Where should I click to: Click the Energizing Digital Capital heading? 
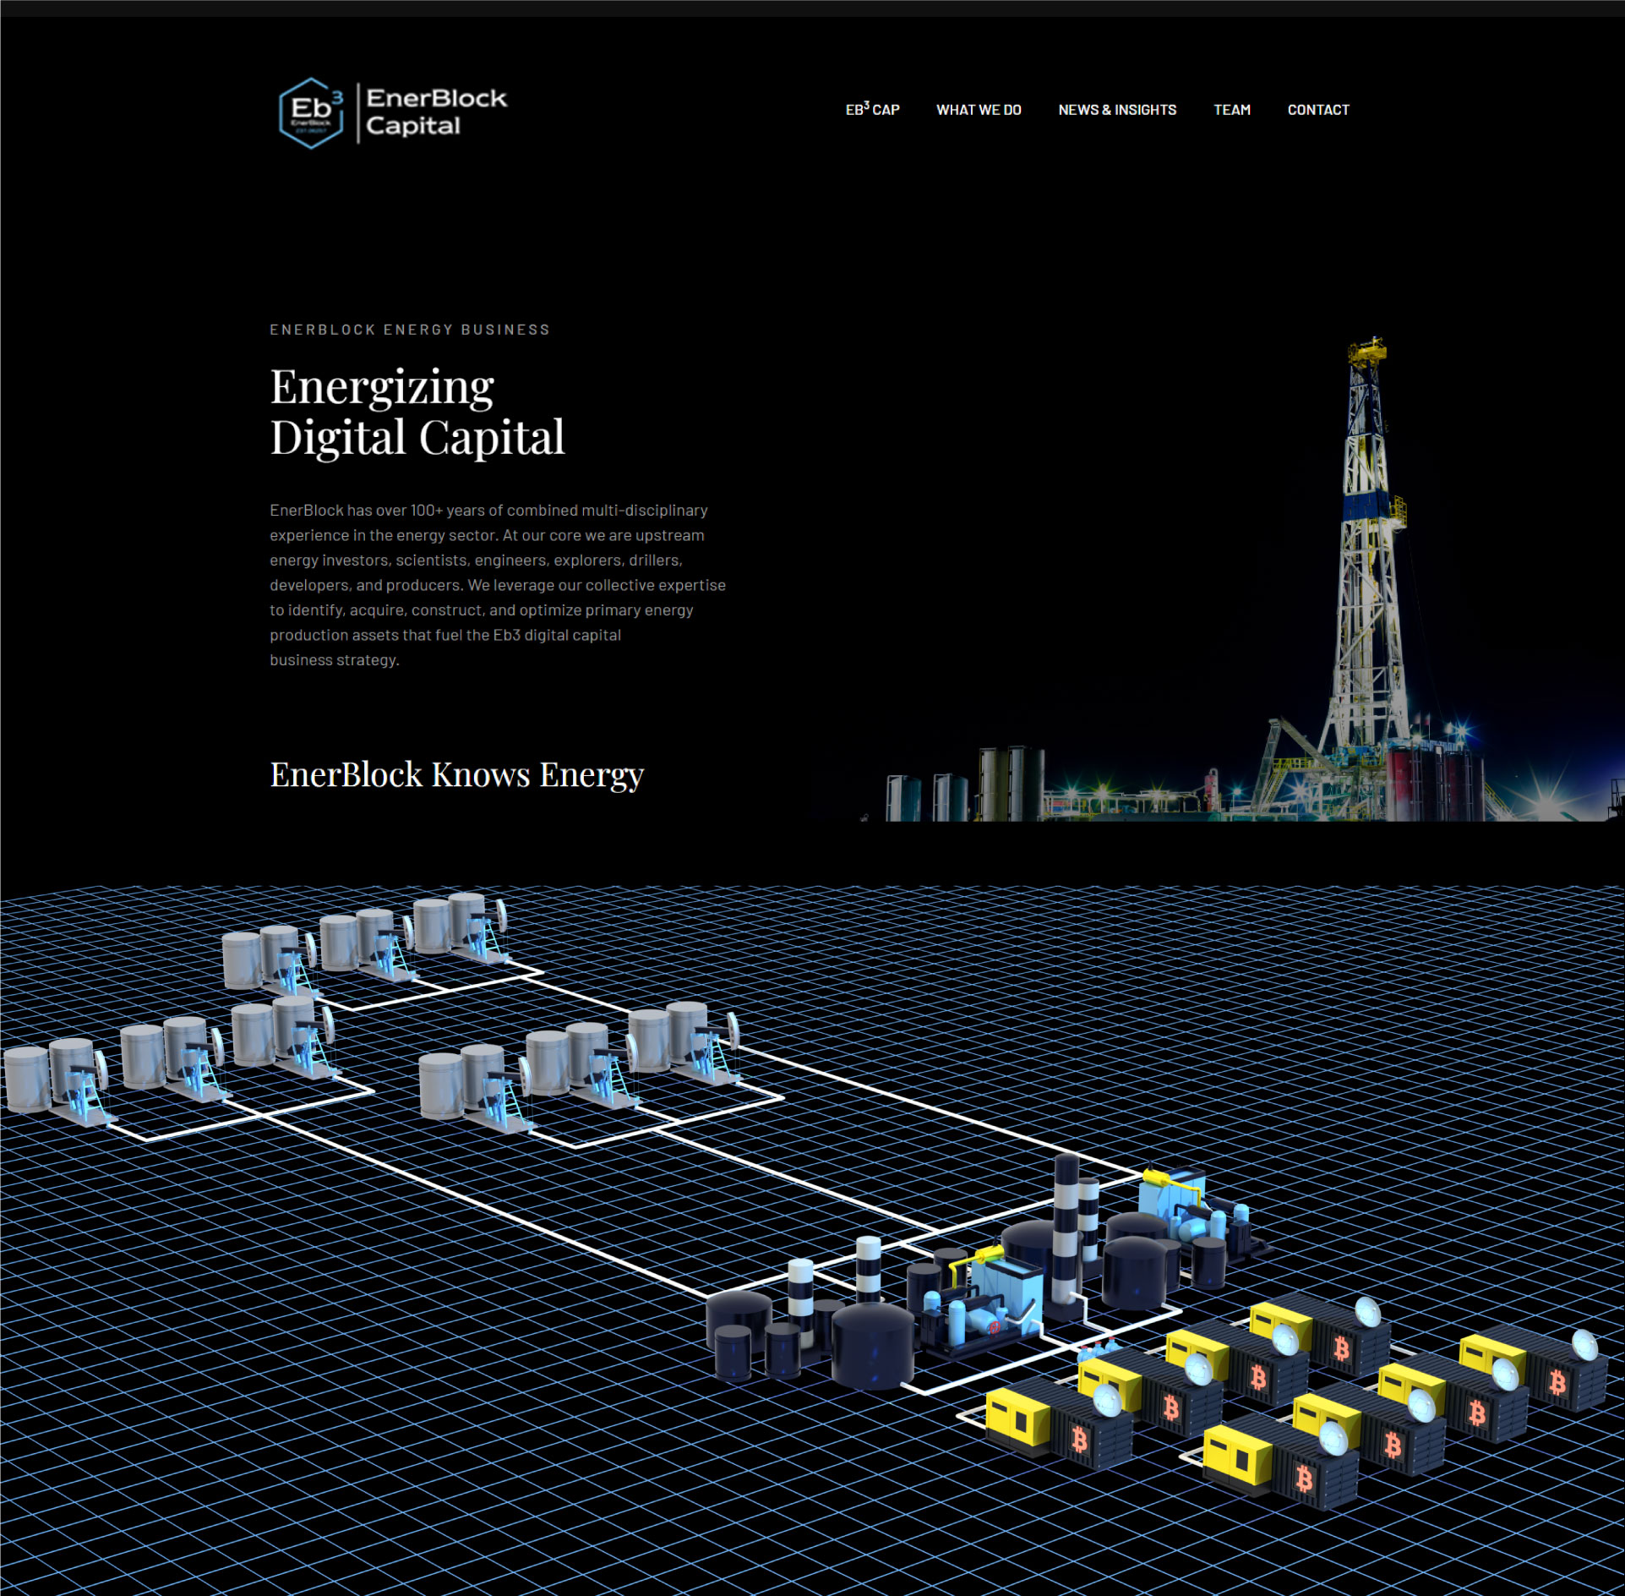click(x=417, y=412)
